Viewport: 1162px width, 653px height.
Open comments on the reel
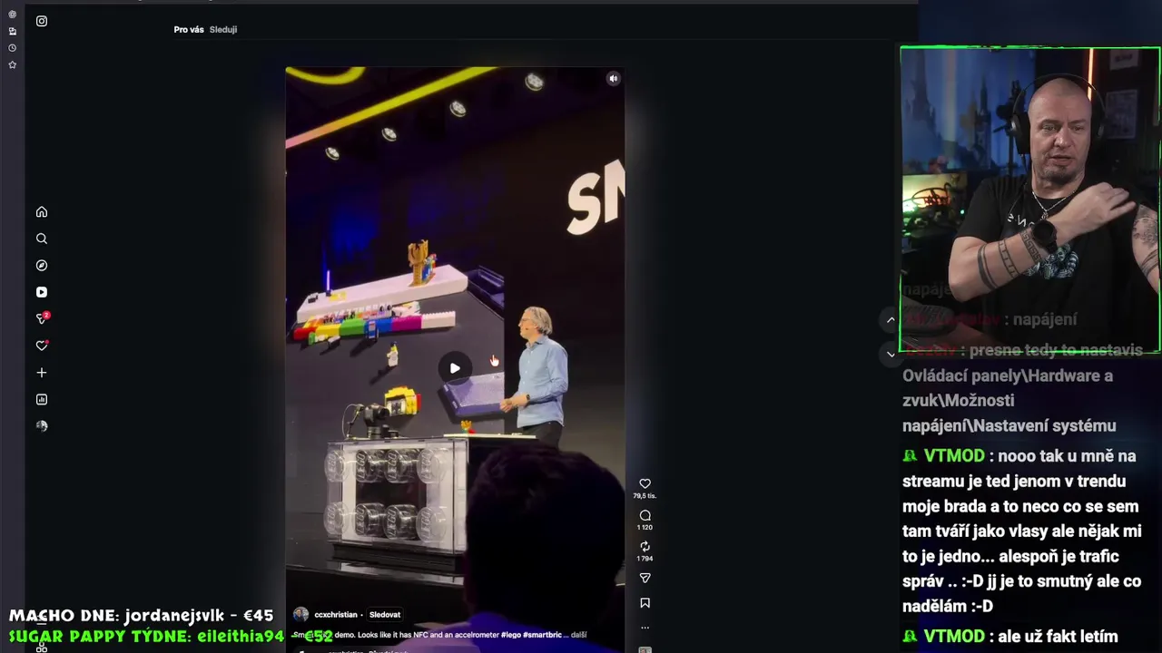click(645, 515)
